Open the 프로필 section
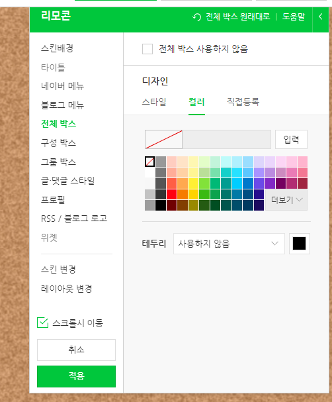Screen dimensions: 332x402 53,200
